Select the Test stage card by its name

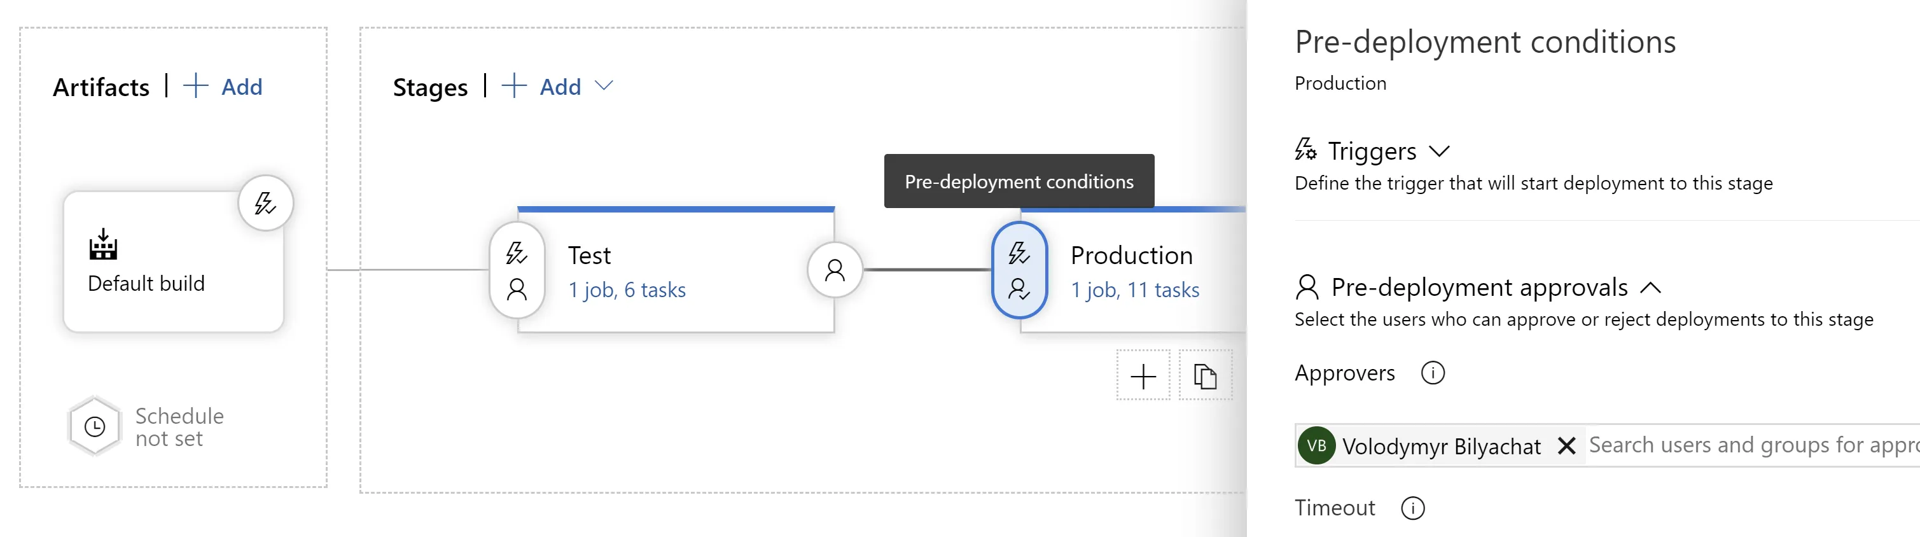(x=590, y=256)
